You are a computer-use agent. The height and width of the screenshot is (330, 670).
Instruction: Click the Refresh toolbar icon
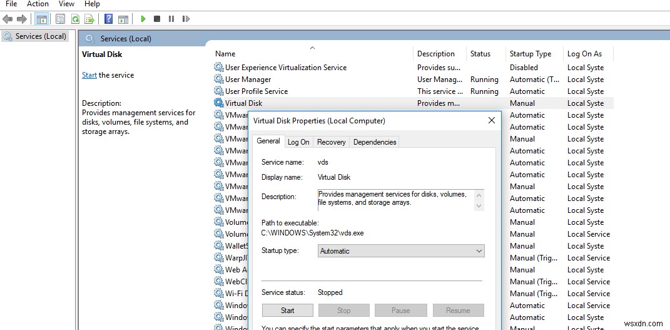(75, 19)
